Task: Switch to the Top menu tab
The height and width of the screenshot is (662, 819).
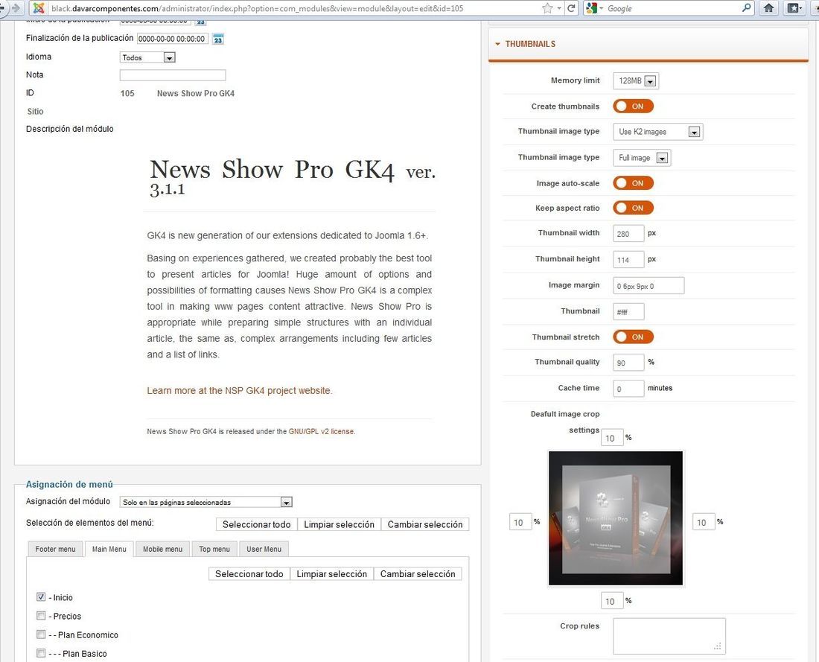Action: click(x=214, y=549)
